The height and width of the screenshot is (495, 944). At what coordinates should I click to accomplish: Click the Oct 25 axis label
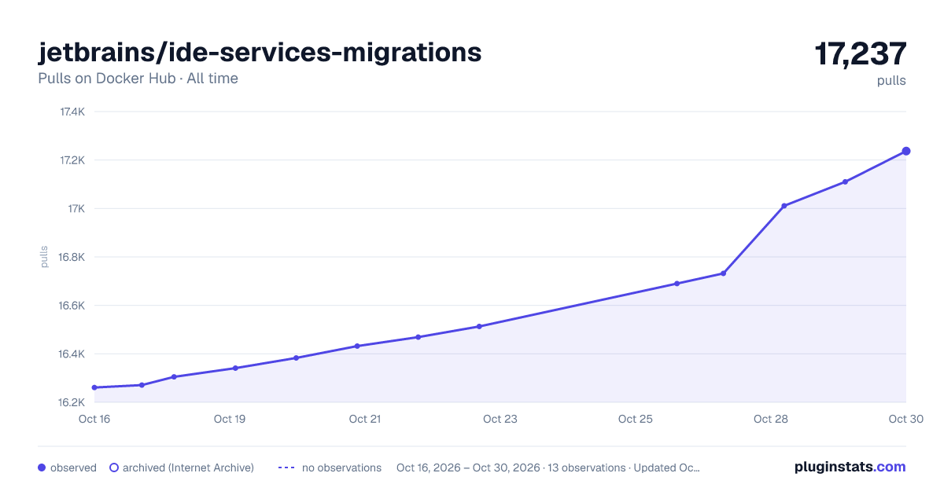pyautogui.click(x=636, y=419)
